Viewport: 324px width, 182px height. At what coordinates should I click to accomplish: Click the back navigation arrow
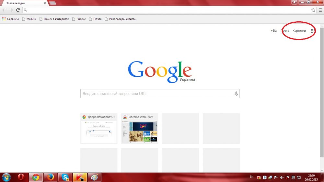[x=4, y=10]
